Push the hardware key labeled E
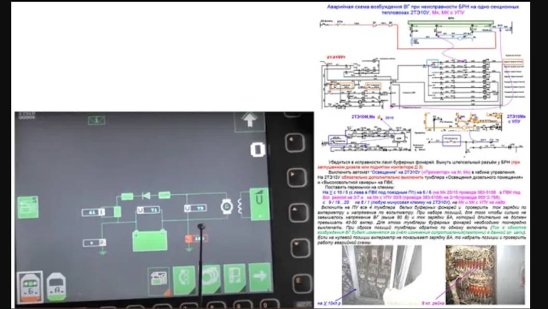This screenshot has width=548, height=309. coord(302,284)
